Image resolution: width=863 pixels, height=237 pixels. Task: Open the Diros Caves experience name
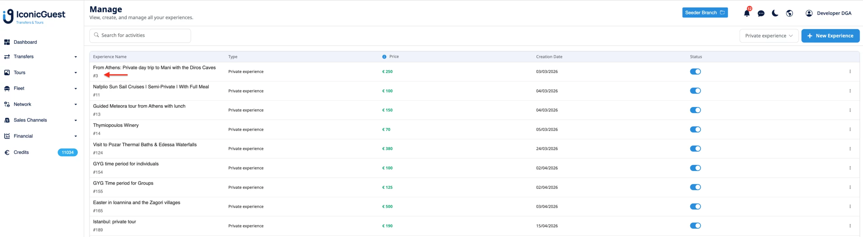(154, 67)
